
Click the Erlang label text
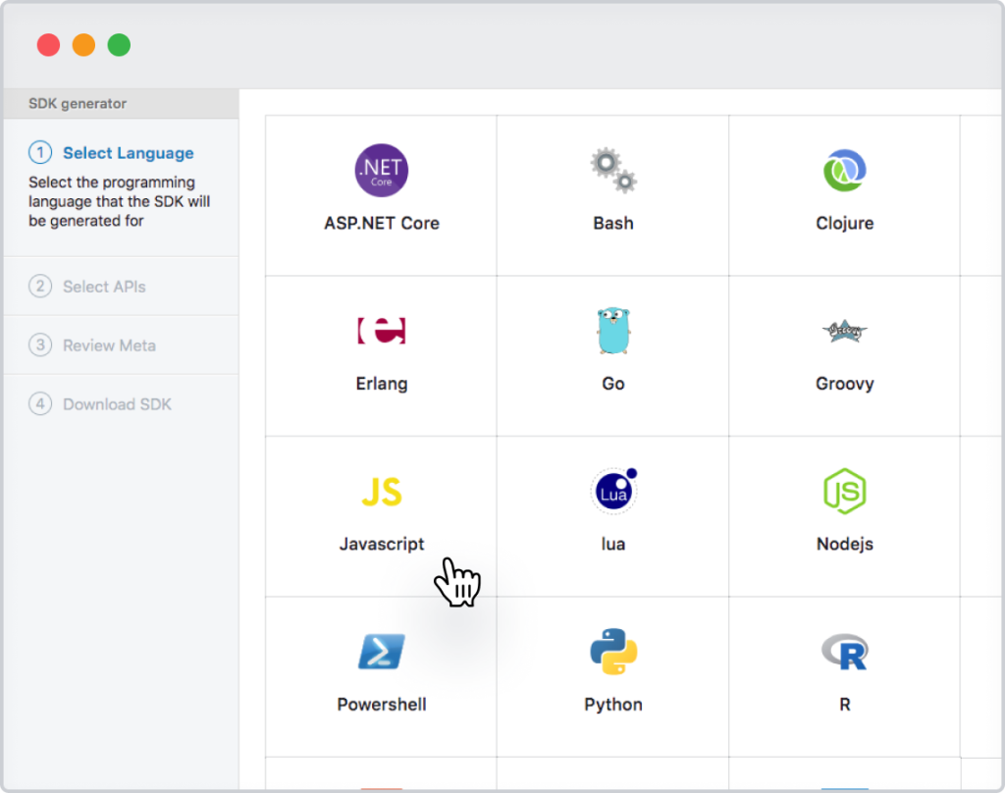382,384
